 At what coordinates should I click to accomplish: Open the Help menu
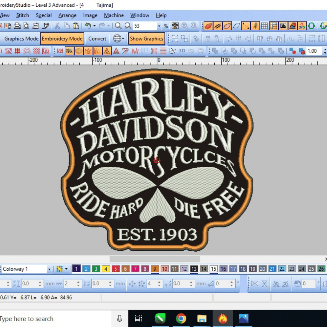[161, 15]
